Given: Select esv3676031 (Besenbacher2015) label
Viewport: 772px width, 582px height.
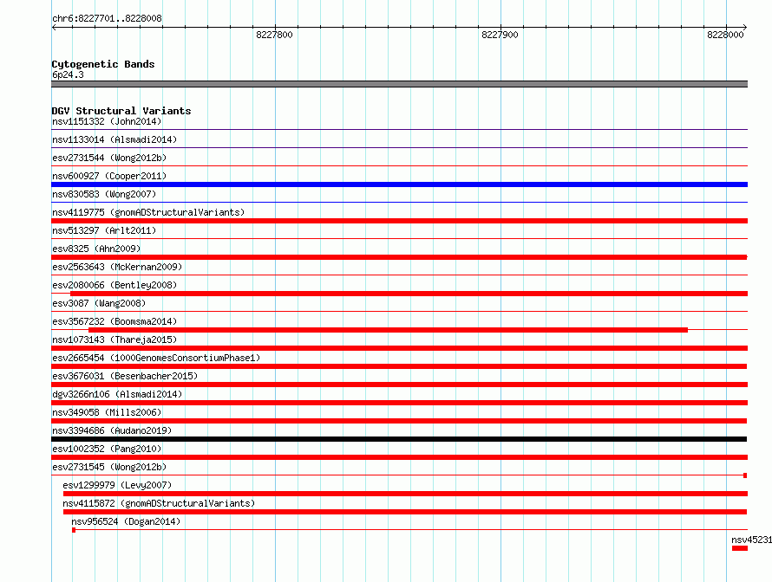Looking at the screenshot, I should click(x=125, y=376).
